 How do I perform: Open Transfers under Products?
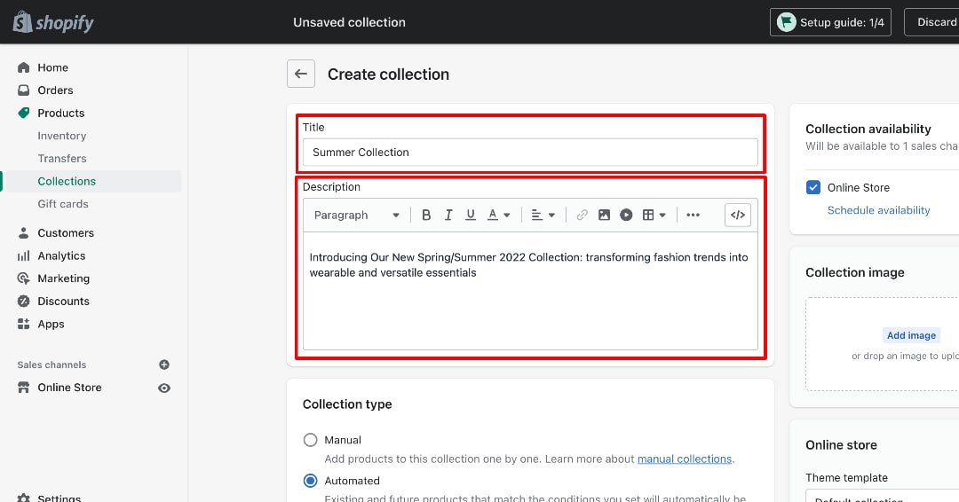(x=62, y=158)
